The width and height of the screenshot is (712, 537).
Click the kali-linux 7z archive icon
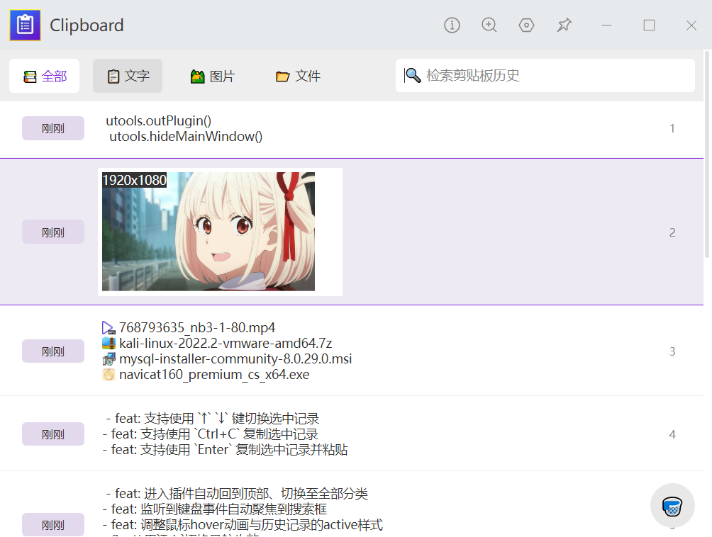[x=109, y=344]
